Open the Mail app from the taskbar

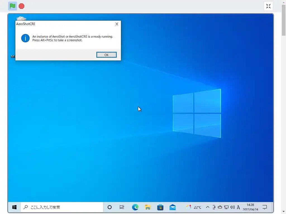pos(173,207)
